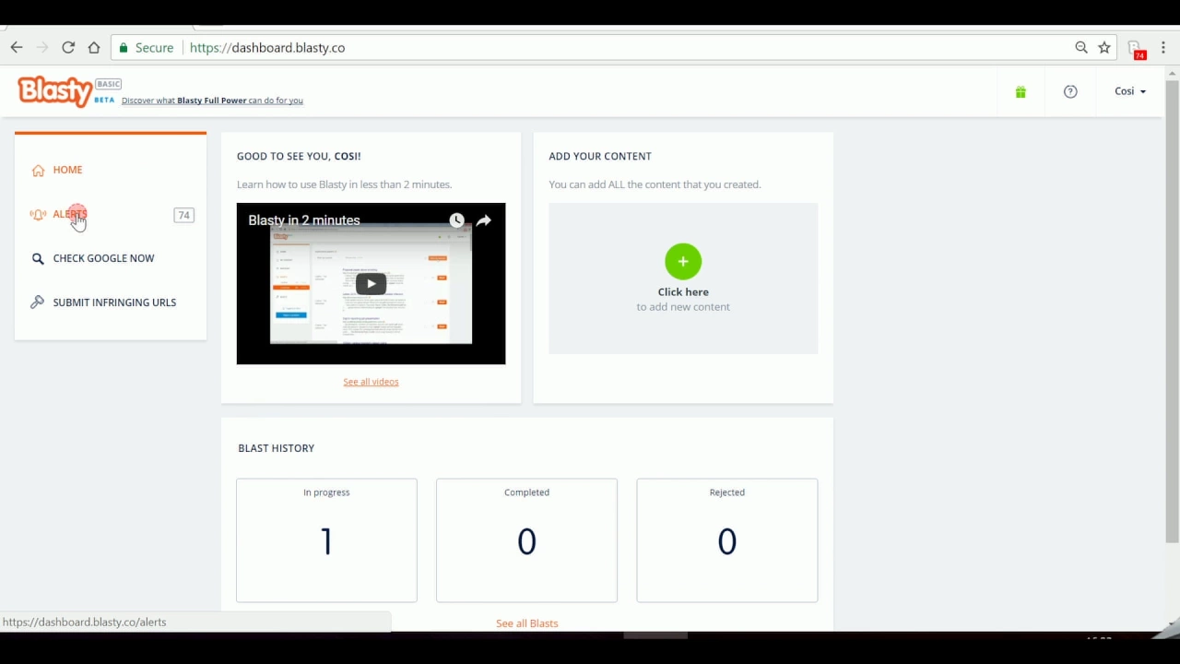Click the page vertical scrollbar

point(1172,312)
